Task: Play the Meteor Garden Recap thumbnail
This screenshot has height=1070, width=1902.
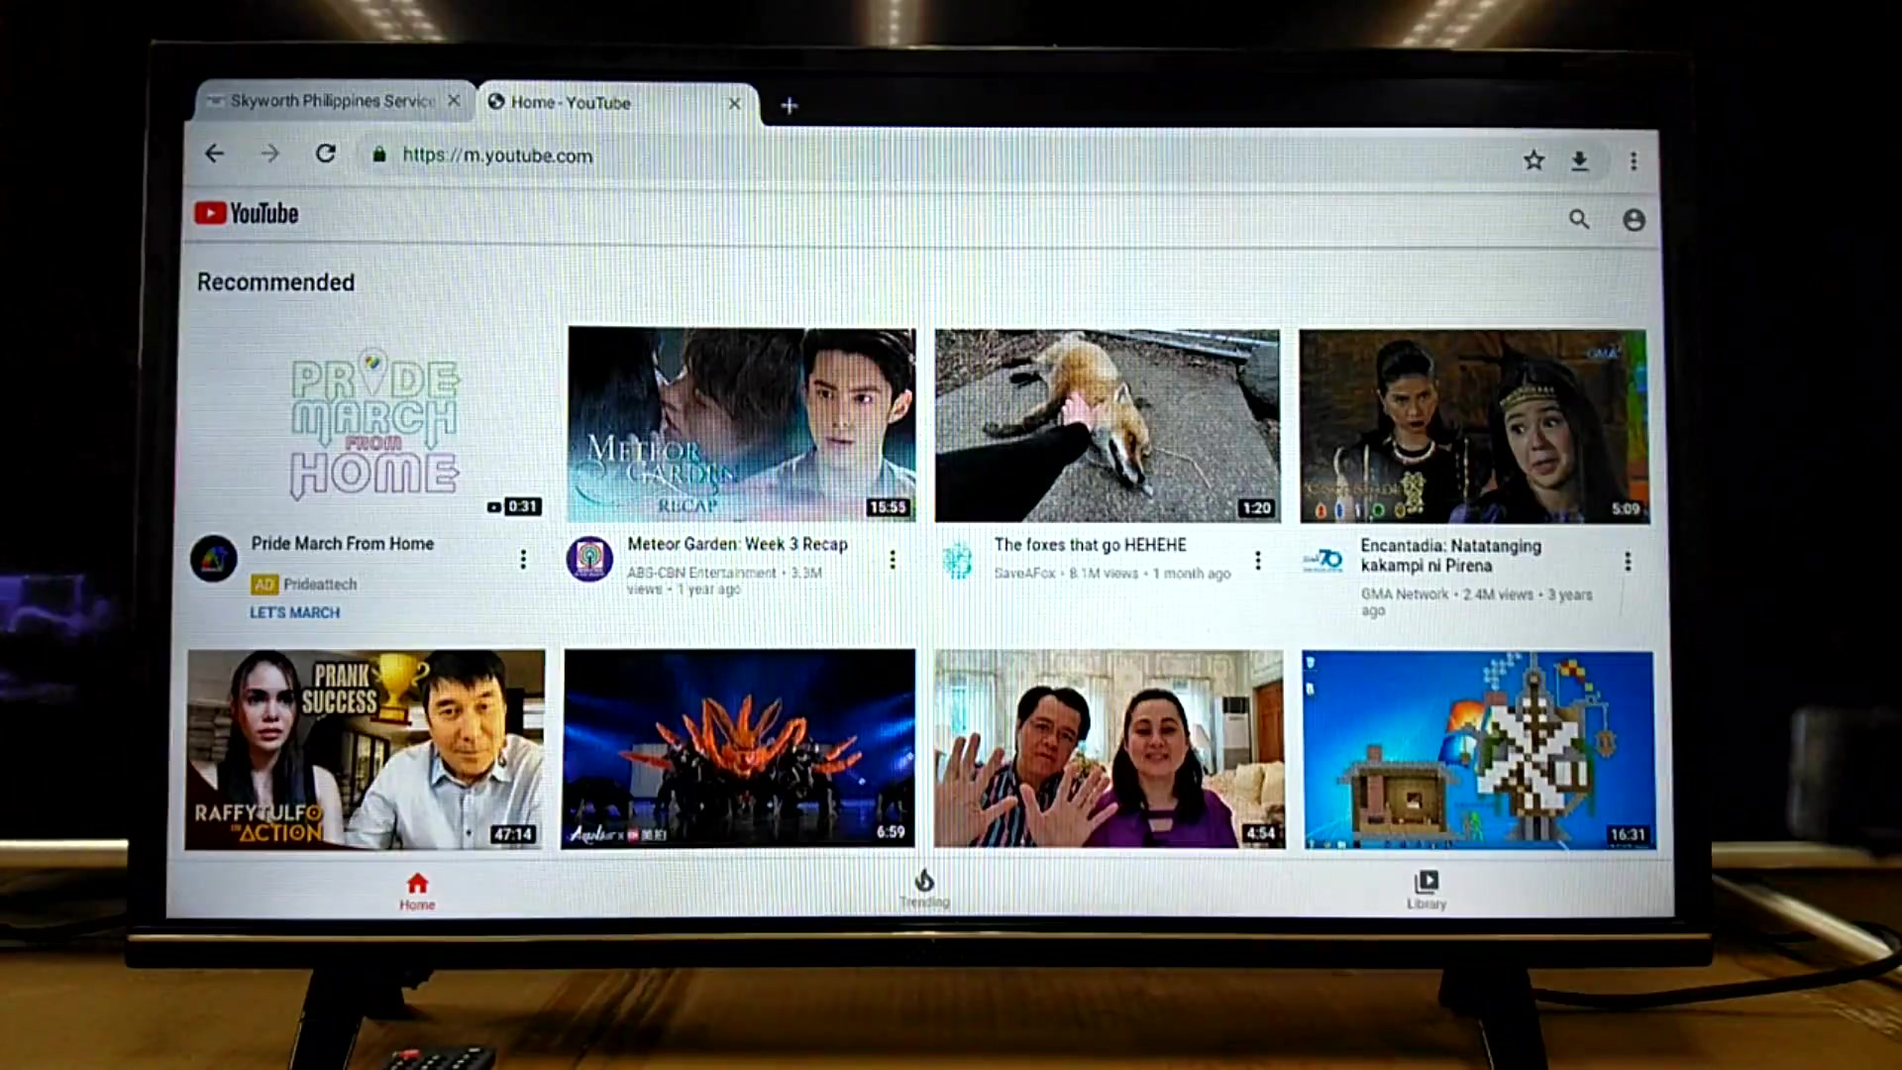Action: tap(741, 424)
